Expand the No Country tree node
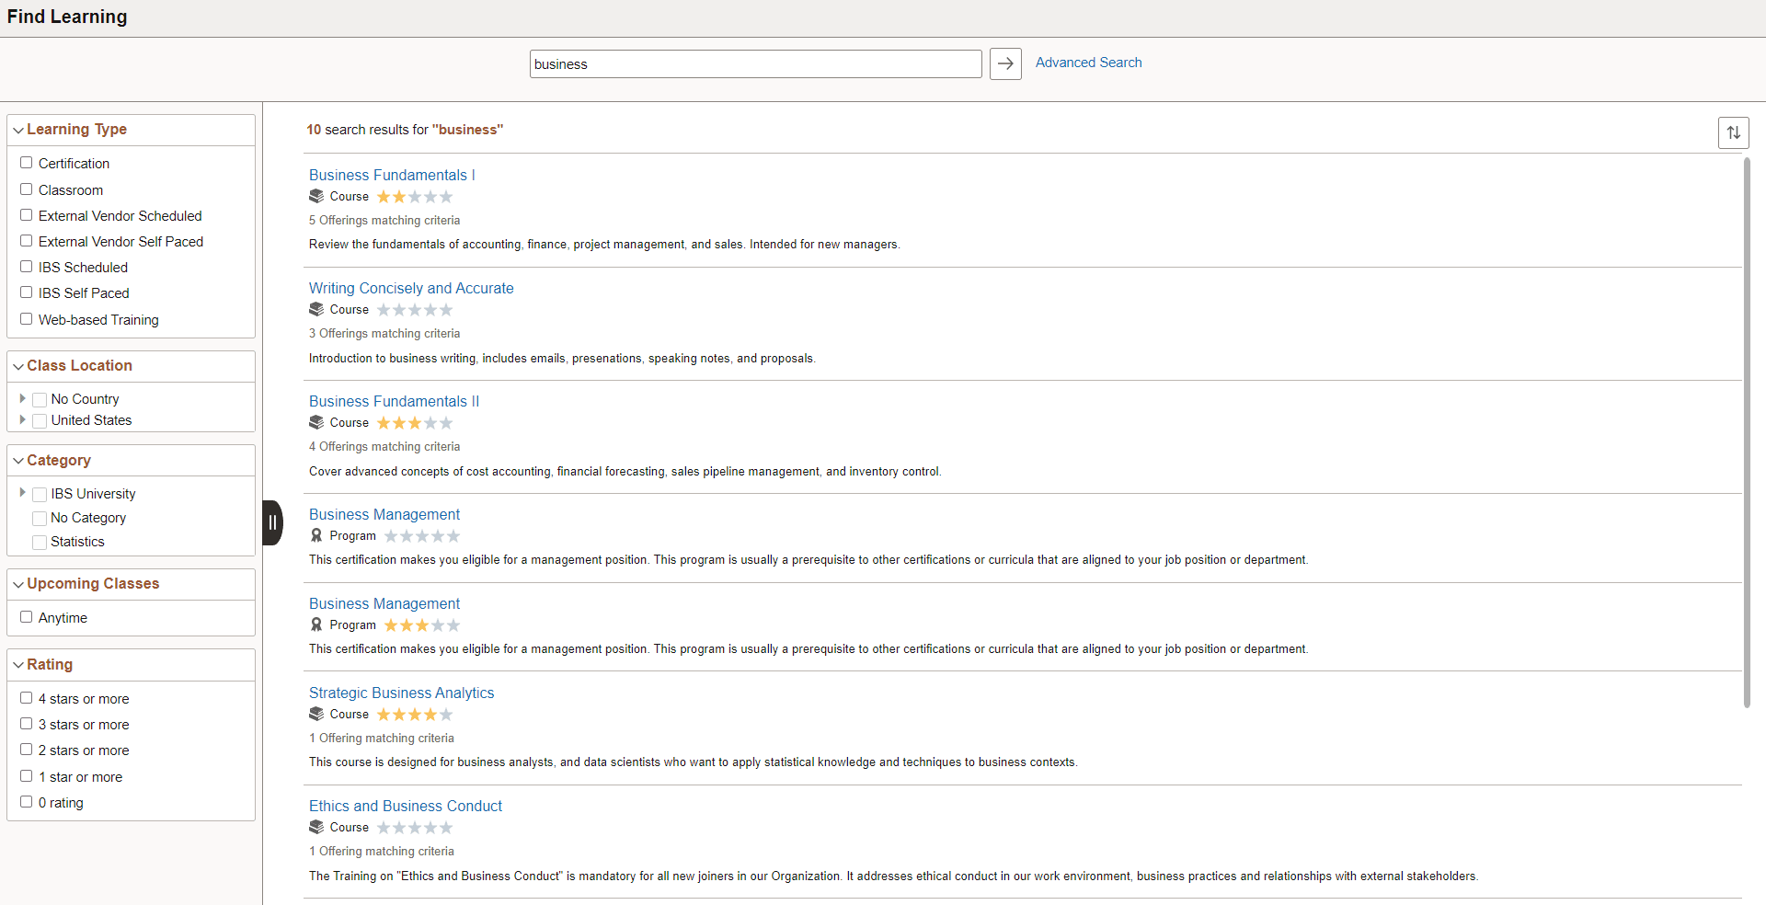 [22, 398]
